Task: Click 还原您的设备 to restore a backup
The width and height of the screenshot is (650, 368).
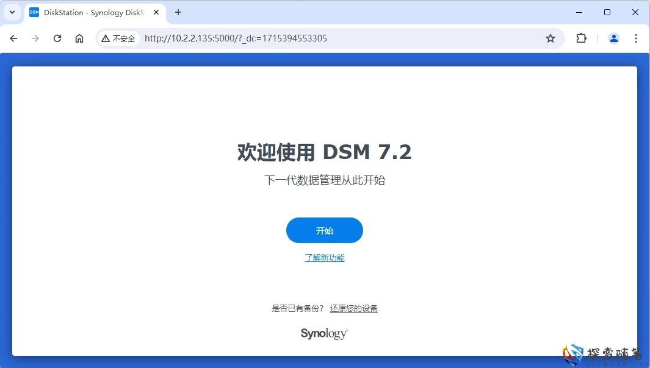Action: tap(353, 308)
